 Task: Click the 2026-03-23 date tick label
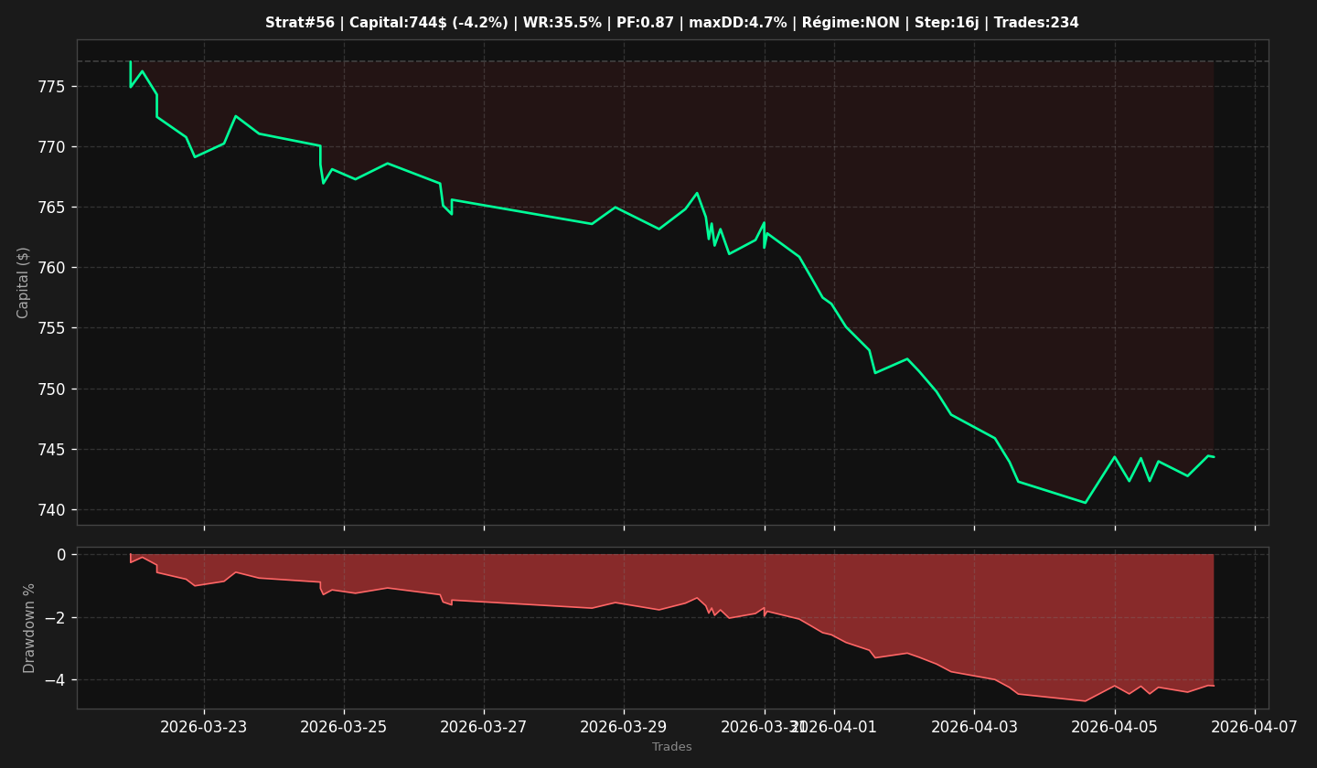click(204, 727)
